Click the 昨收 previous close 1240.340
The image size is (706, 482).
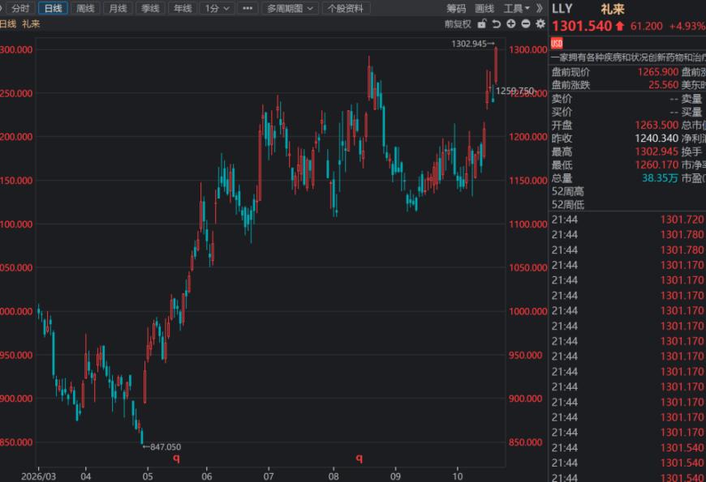[x=656, y=138]
